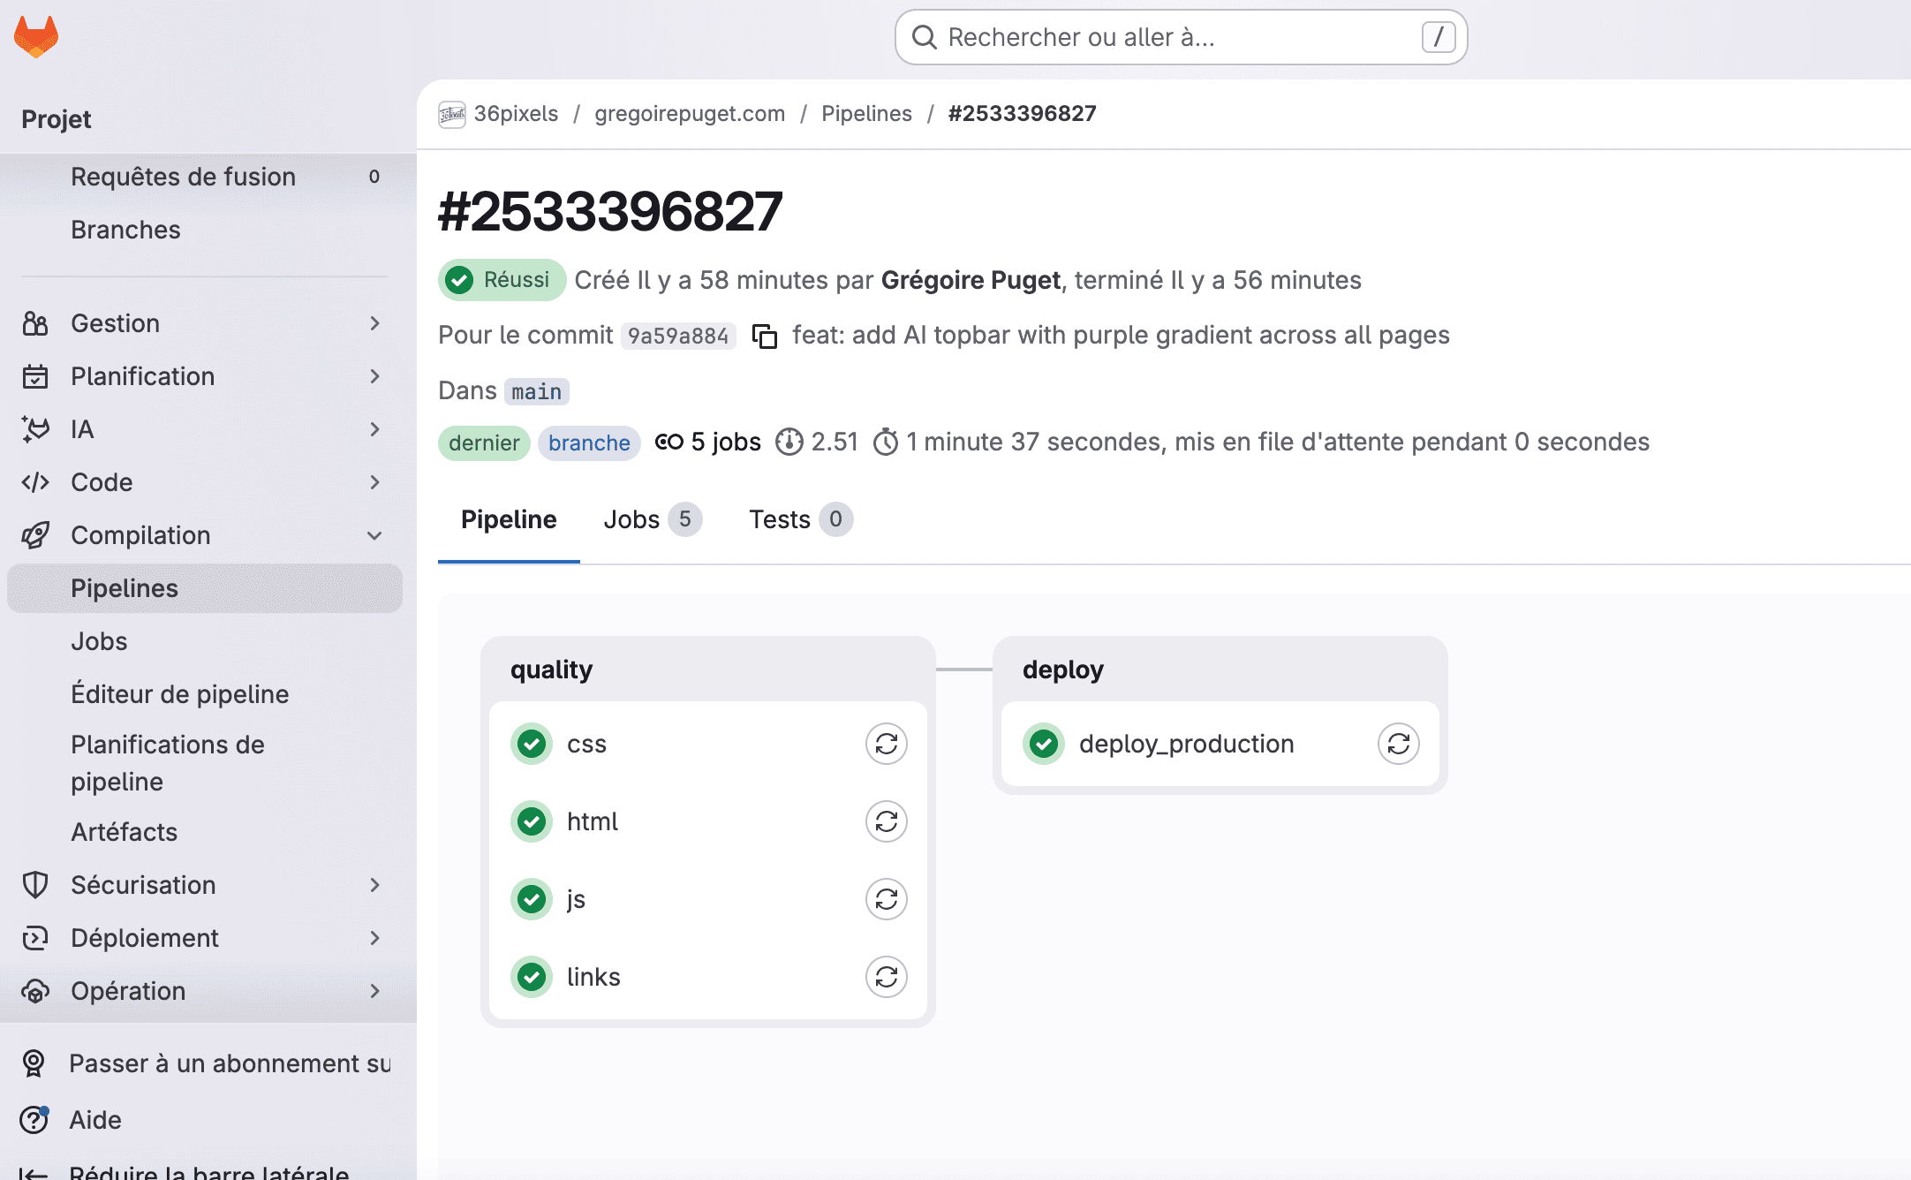Open the css job name link

(x=586, y=744)
